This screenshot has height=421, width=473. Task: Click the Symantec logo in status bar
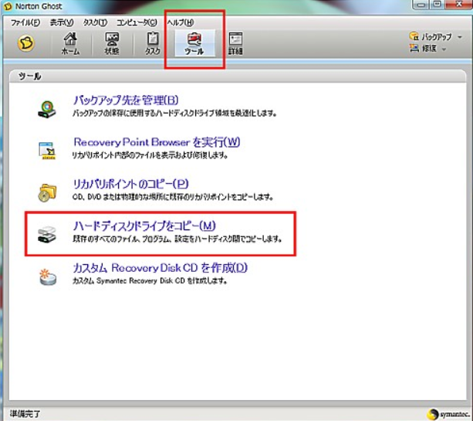448,414
